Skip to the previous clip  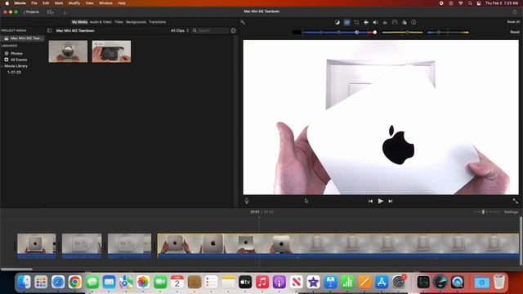370,201
